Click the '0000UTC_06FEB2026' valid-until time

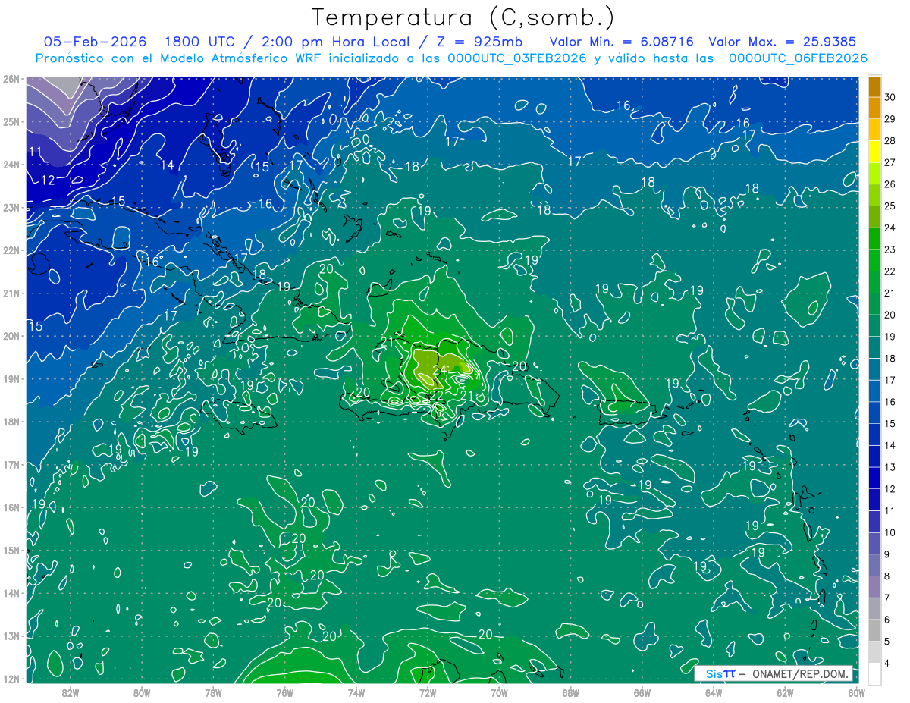point(798,58)
